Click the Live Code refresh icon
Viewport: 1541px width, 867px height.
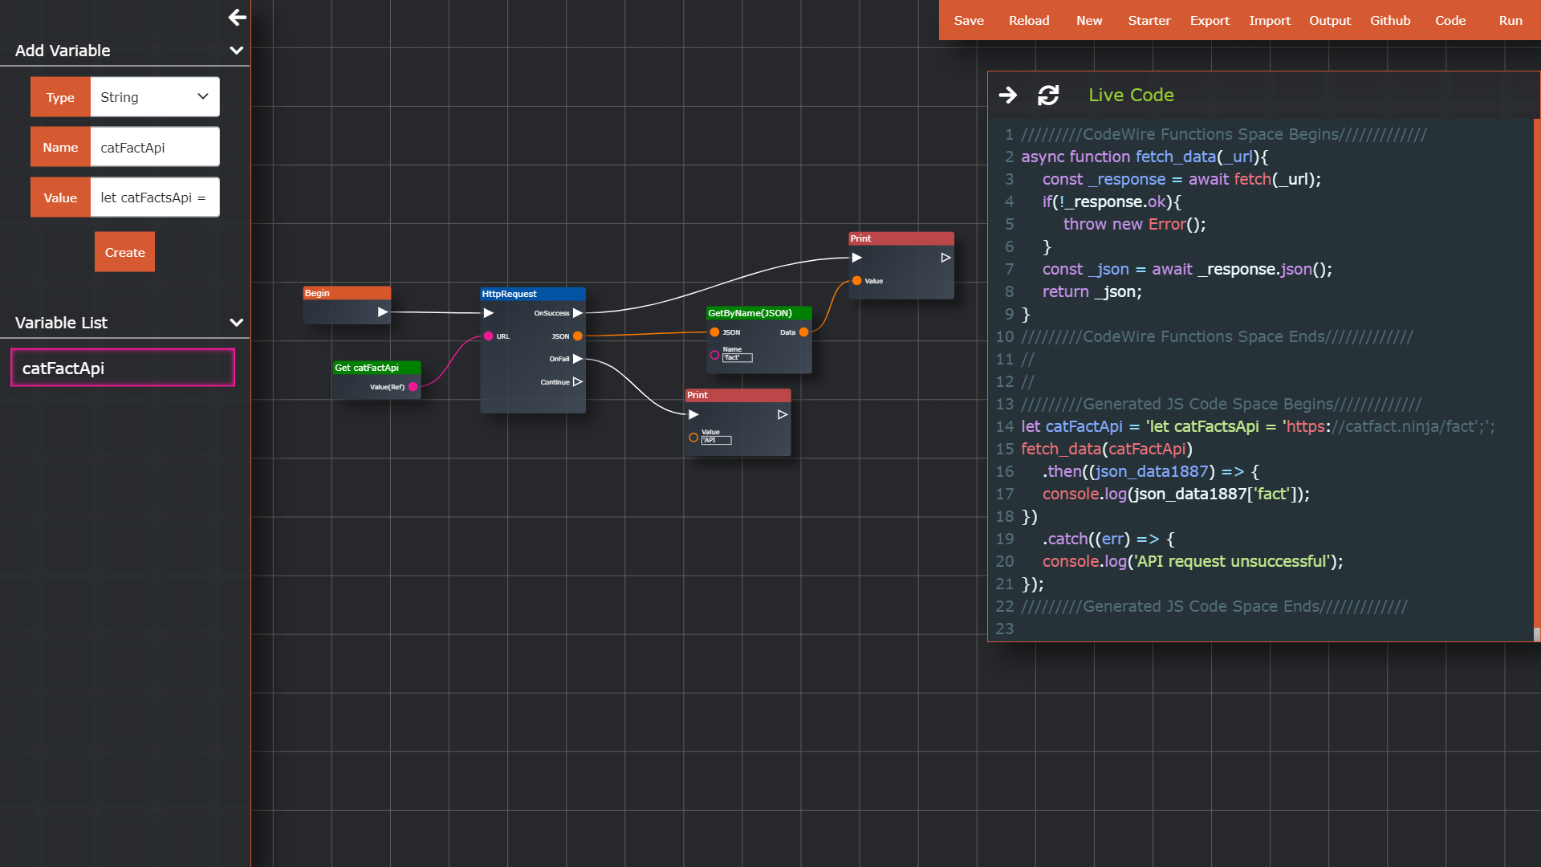click(x=1048, y=96)
